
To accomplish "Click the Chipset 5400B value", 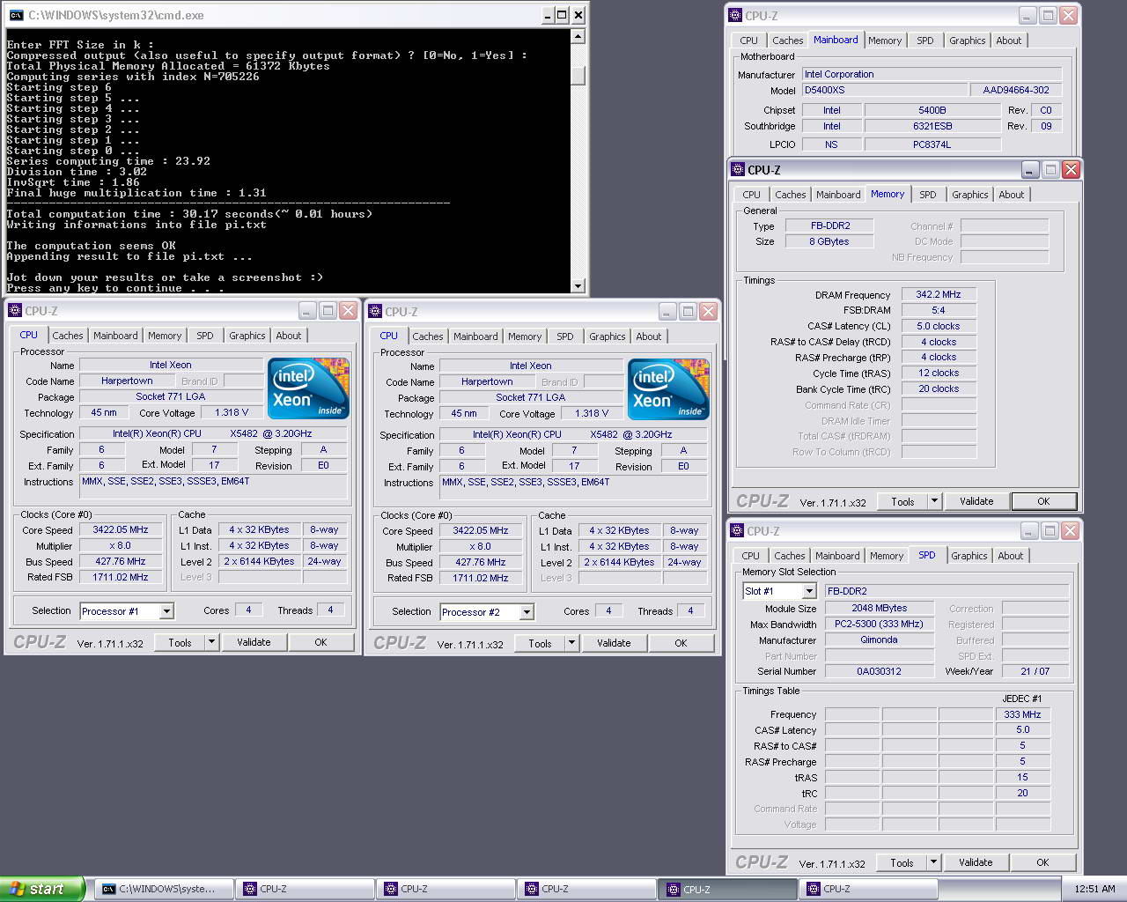I will [x=932, y=110].
